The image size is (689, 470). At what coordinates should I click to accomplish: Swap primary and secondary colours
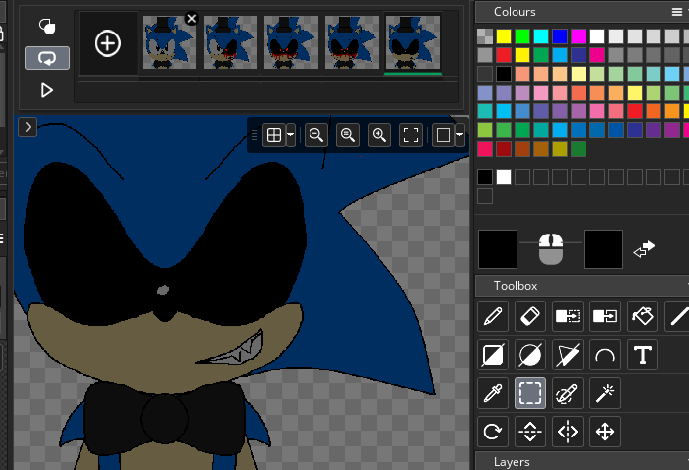644,249
